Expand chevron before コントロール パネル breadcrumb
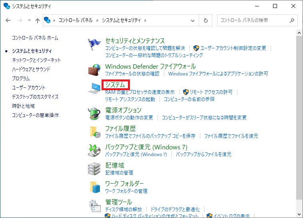The height and width of the screenshot is (218, 303). 54,20
